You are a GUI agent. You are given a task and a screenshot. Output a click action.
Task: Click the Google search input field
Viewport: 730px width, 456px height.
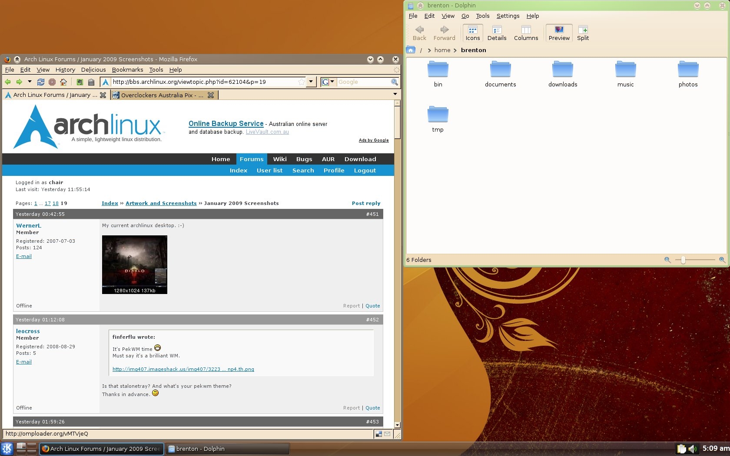tap(363, 82)
